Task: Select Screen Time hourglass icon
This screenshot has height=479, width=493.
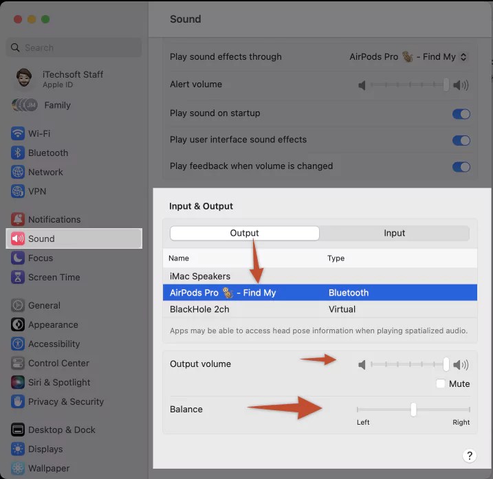Action: coord(18,277)
